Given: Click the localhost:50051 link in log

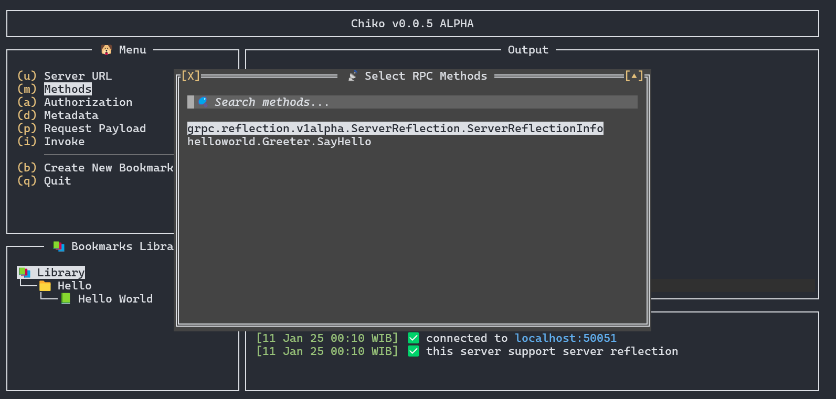Looking at the screenshot, I should (x=566, y=338).
